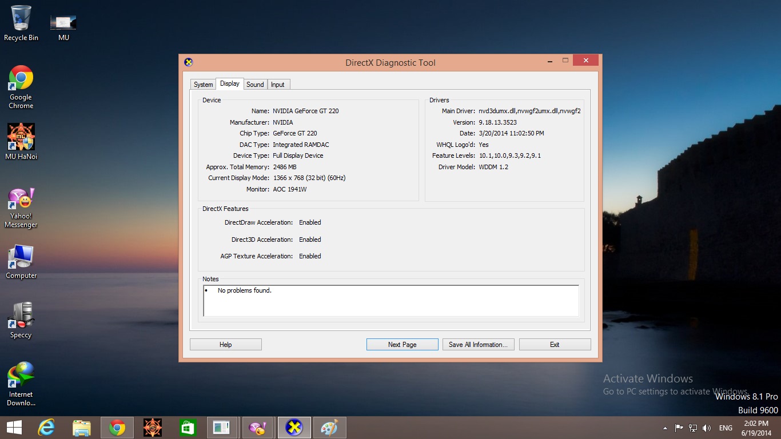Click DirectX title bar icon
This screenshot has height=439, width=781.
tap(189, 62)
